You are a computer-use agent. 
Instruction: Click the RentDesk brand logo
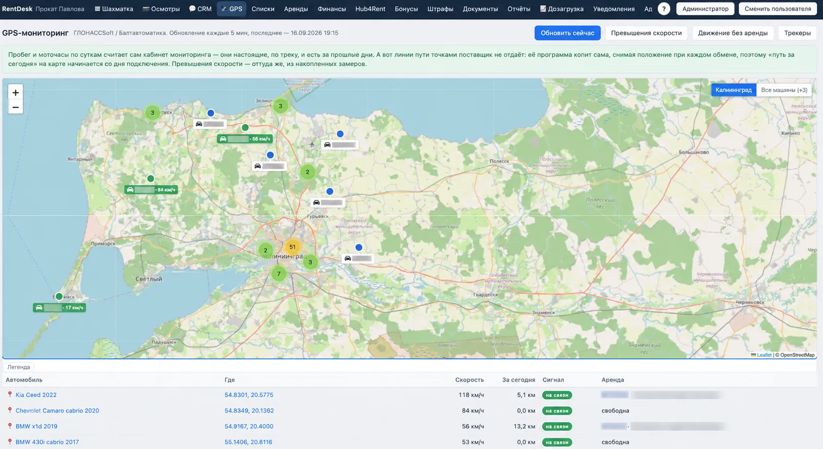tap(17, 9)
